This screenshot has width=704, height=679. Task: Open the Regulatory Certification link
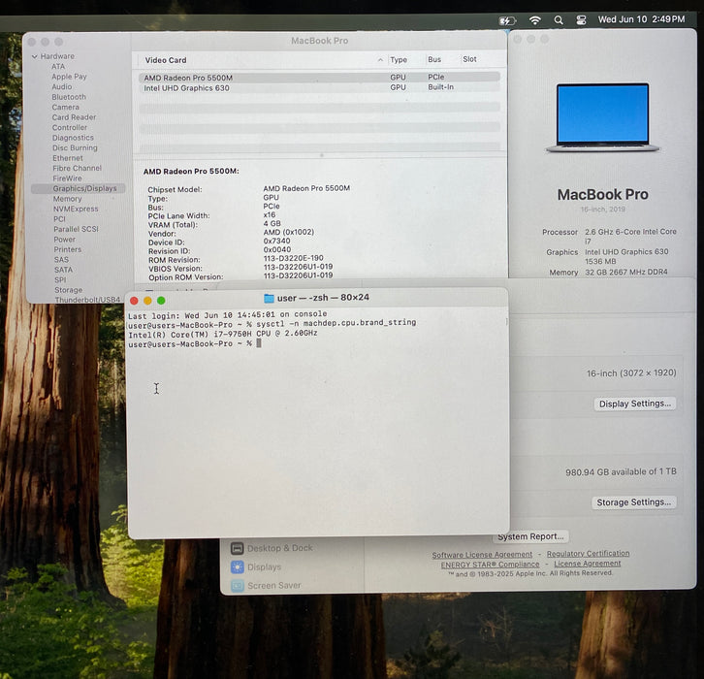coord(588,554)
